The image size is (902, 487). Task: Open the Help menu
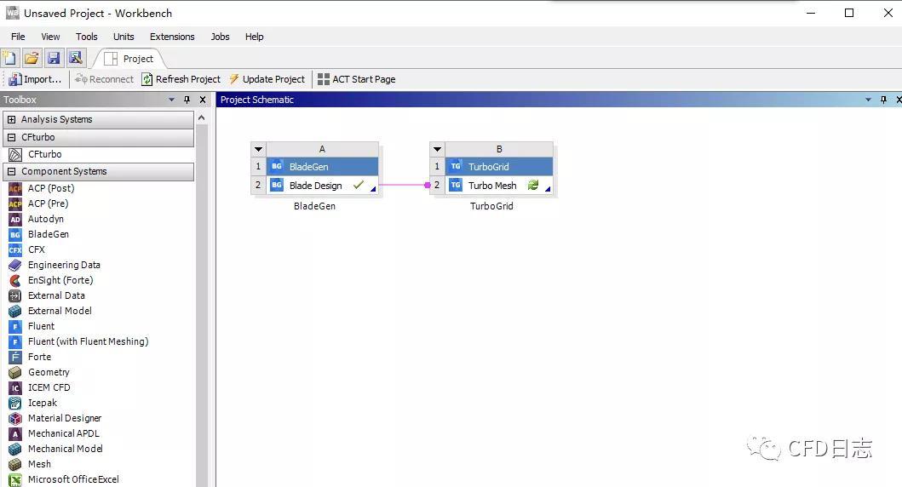[255, 37]
